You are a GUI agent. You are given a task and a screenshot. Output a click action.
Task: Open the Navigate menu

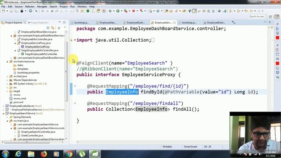(42, 7)
